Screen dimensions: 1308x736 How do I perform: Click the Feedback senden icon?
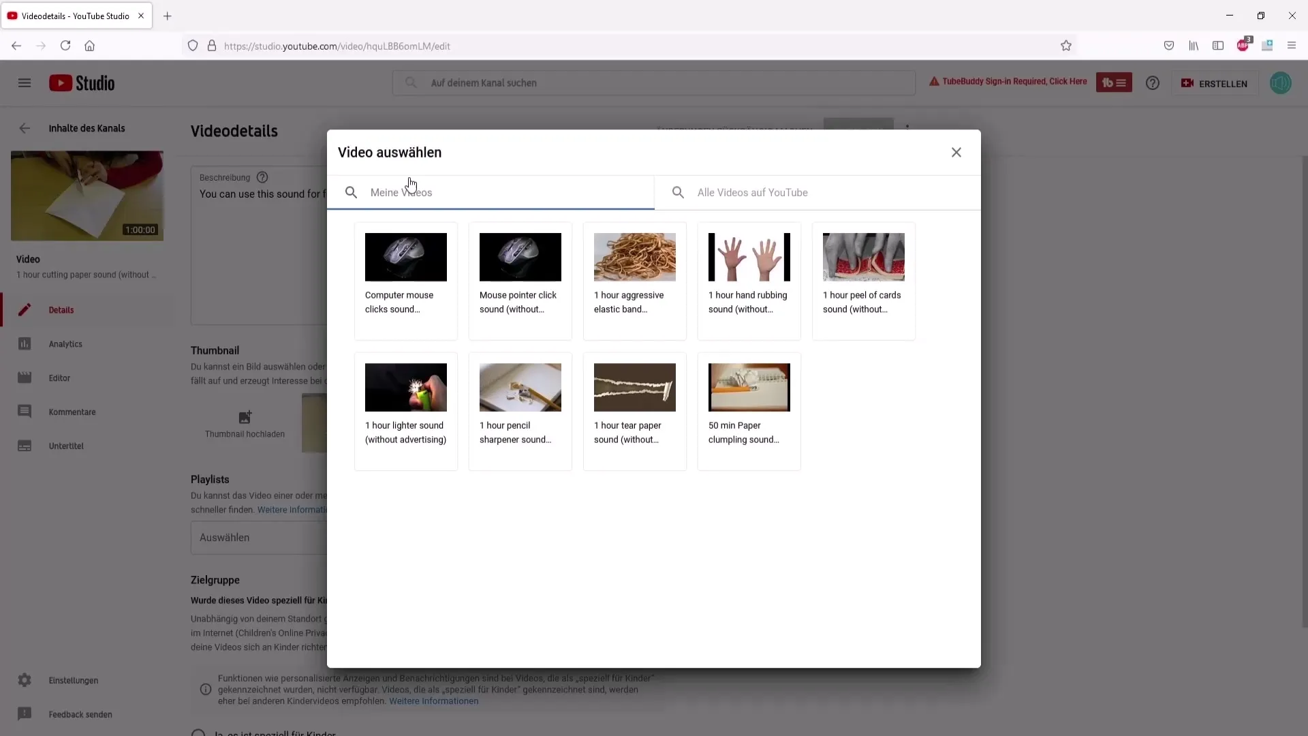click(x=25, y=714)
